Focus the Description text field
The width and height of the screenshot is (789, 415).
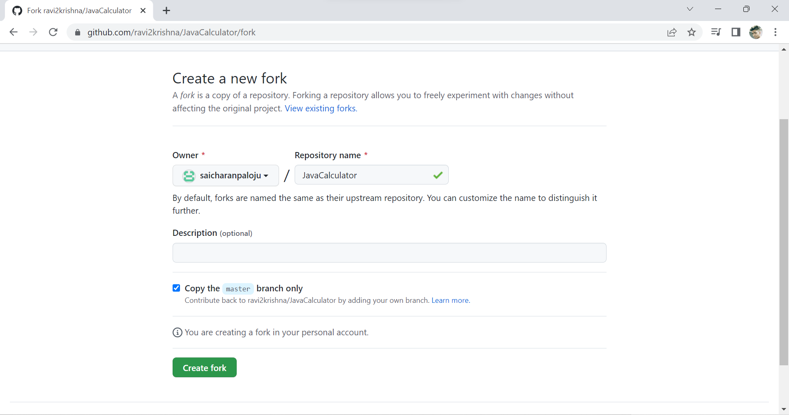[x=389, y=253]
